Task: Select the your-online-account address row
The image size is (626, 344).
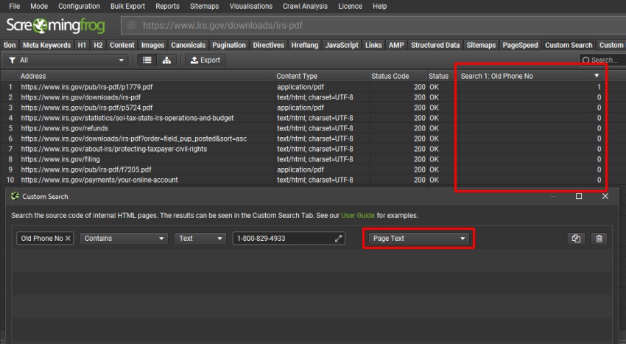Action: tap(99, 180)
